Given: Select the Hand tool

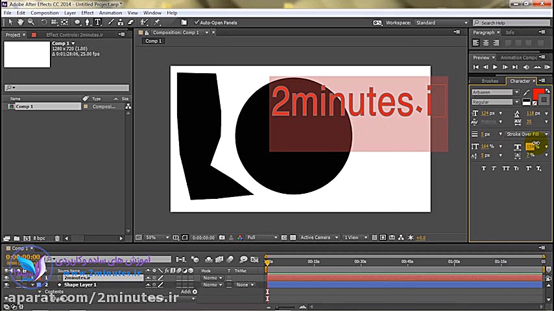Looking at the screenshot, I should click(21, 22).
